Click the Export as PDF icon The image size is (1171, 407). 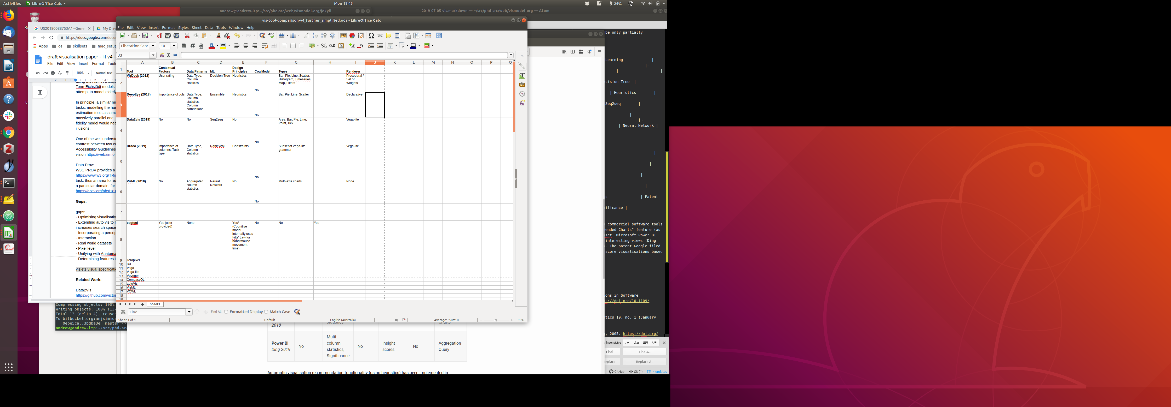(159, 36)
